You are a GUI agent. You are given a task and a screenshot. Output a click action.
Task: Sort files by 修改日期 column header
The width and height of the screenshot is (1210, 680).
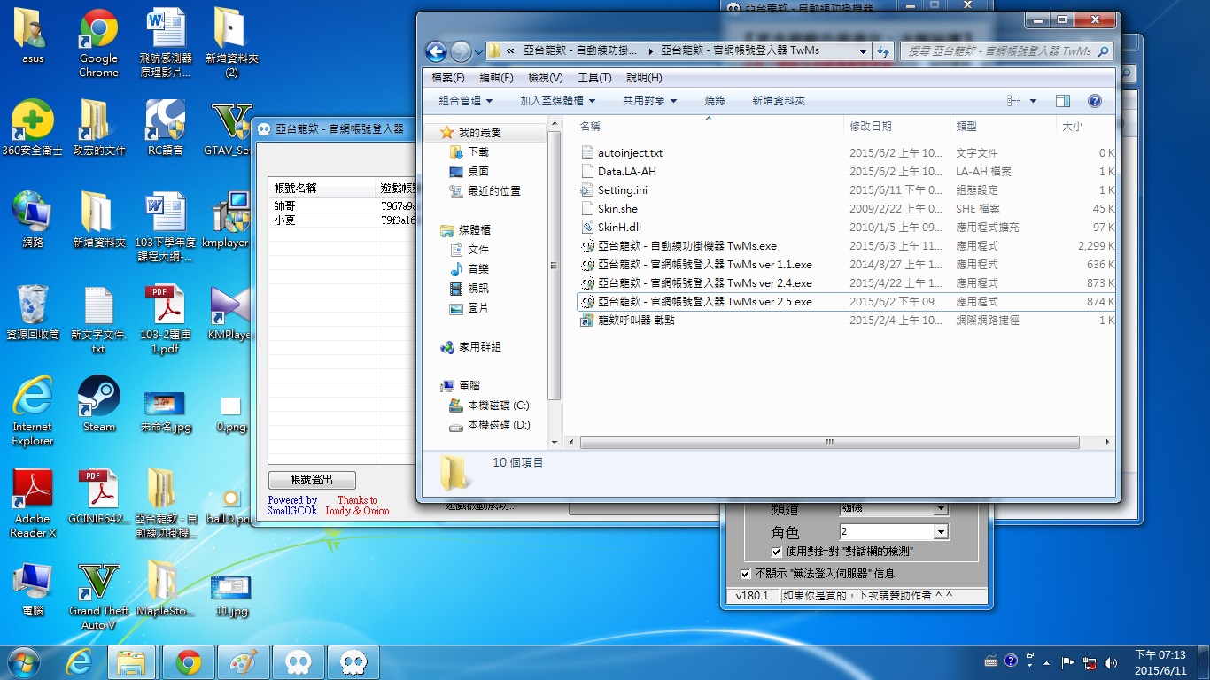tap(896, 127)
